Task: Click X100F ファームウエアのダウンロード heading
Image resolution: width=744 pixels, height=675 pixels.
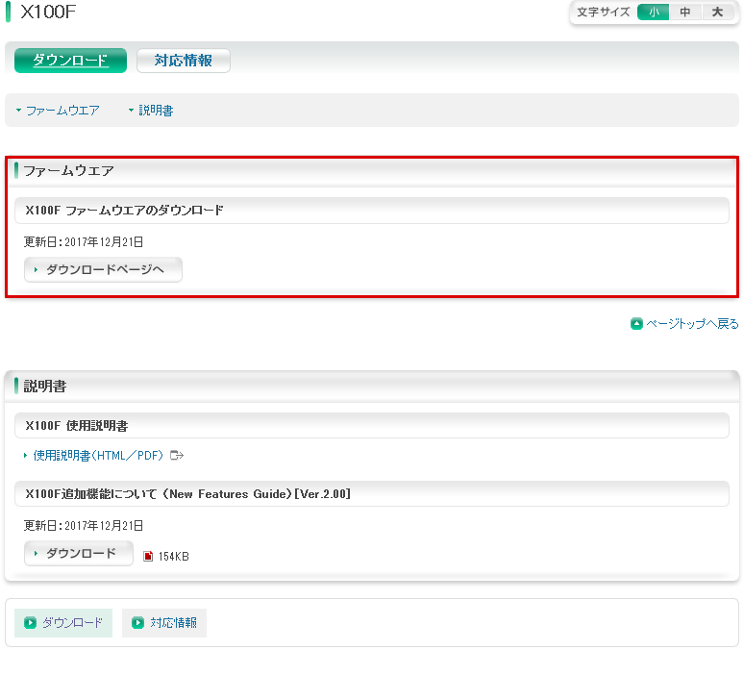Action: (125, 210)
